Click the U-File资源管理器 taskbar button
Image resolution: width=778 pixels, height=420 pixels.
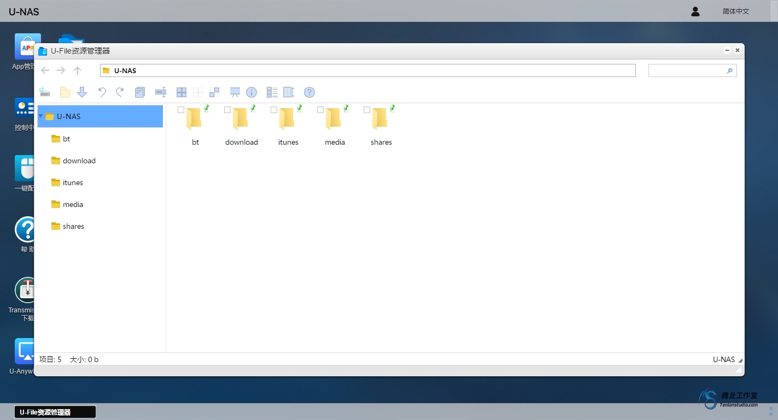tap(55, 412)
